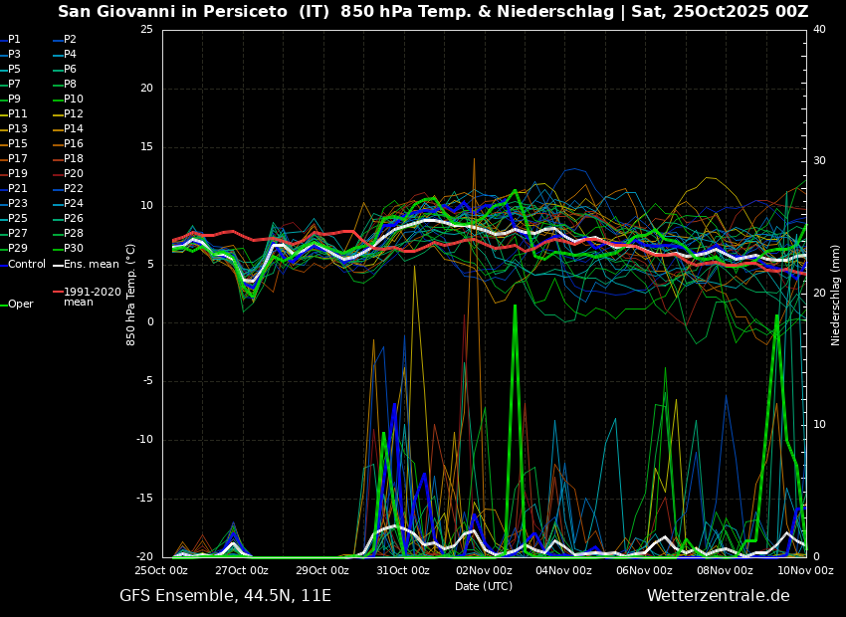Click the 25Oct 00z date tick
This screenshot has width=846, height=617.
tap(161, 571)
